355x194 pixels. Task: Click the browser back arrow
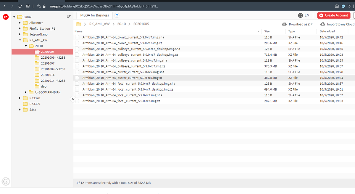point(4,6)
